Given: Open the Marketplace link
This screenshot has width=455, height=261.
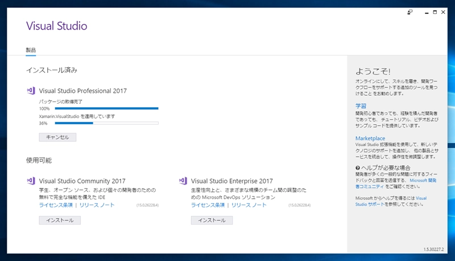Looking at the screenshot, I should coord(370,138).
